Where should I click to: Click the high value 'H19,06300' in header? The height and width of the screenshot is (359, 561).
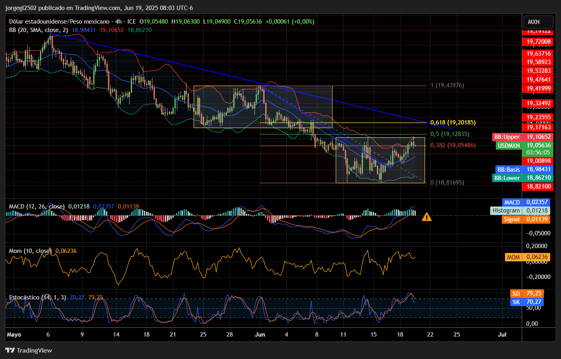coord(186,22)
